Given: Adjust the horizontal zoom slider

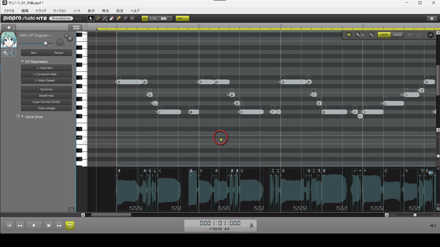Looking at the screenshot, I should tap(415, 215).
